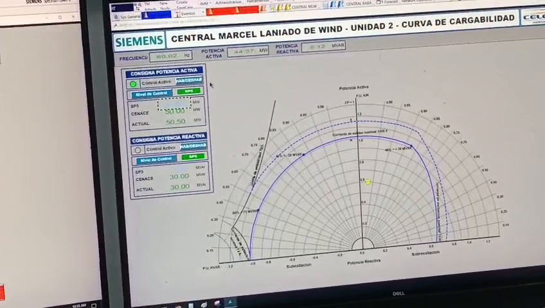
Task: Click green SPS button in reactive power panel
Action: (193, 157)
